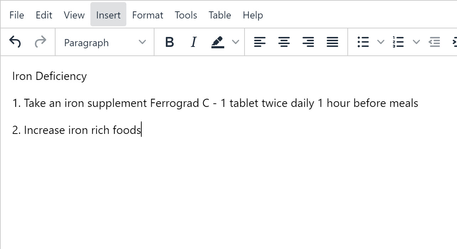
Task: Justify the text
Action: coord(332,42)
